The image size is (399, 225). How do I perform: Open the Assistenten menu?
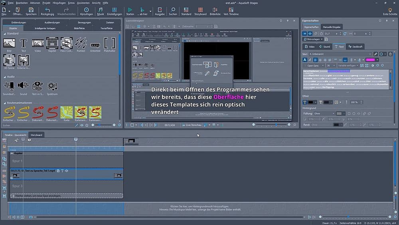pyautogui.click(x=83, y=3)
